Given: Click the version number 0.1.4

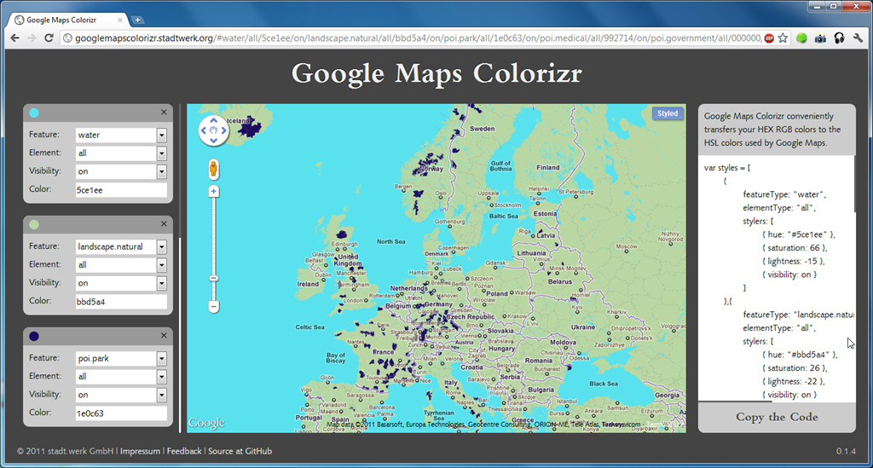Looking at the screenshot, I should tap(846, 451).
